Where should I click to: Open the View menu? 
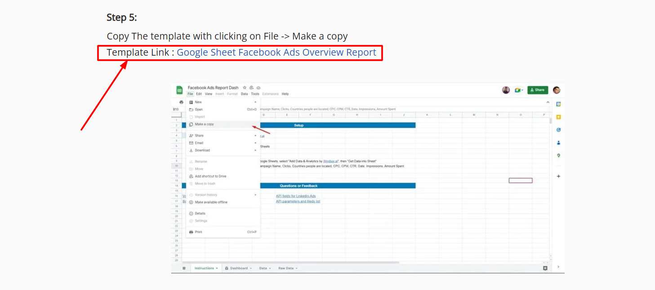(x=209, y=94)
